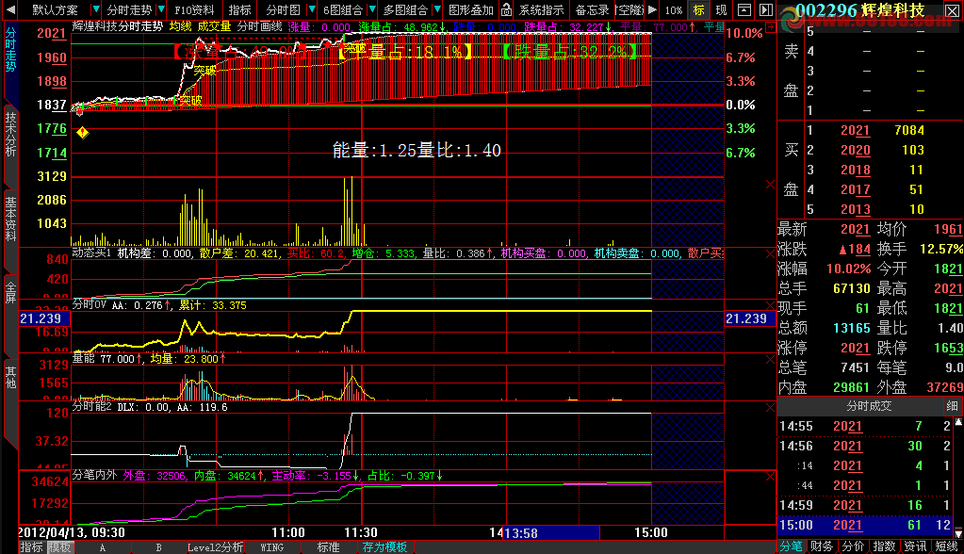Click the truncated 空隧 toolbar item

[x=629, y=9]
